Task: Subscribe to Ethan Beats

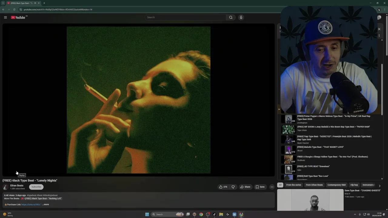Action: (36, 187)
